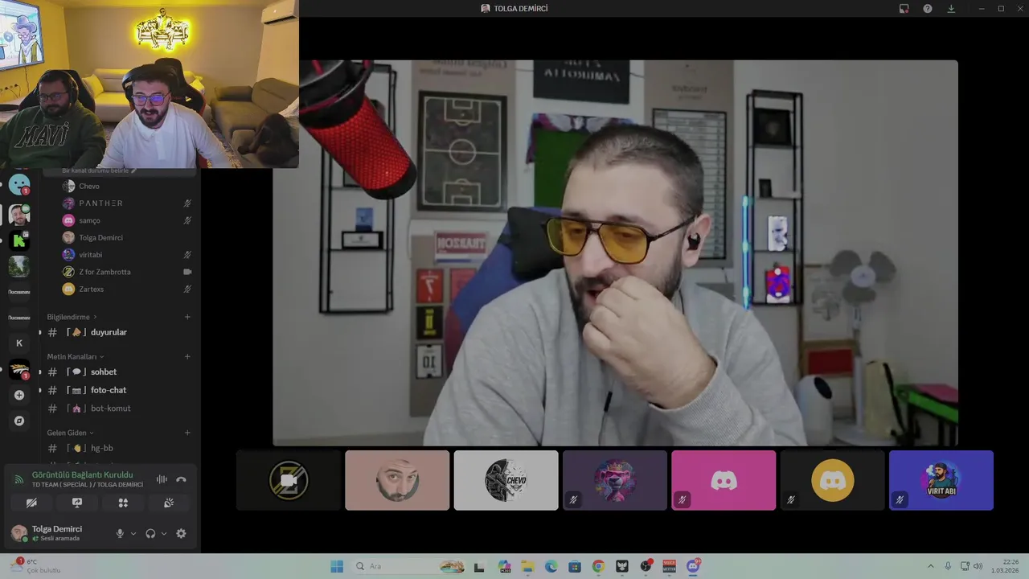This screenshot has width=1029, height=579.
Task: Focus Z for Zambrotta video tile
Action: pyautogui.click(x=289, y=480)
